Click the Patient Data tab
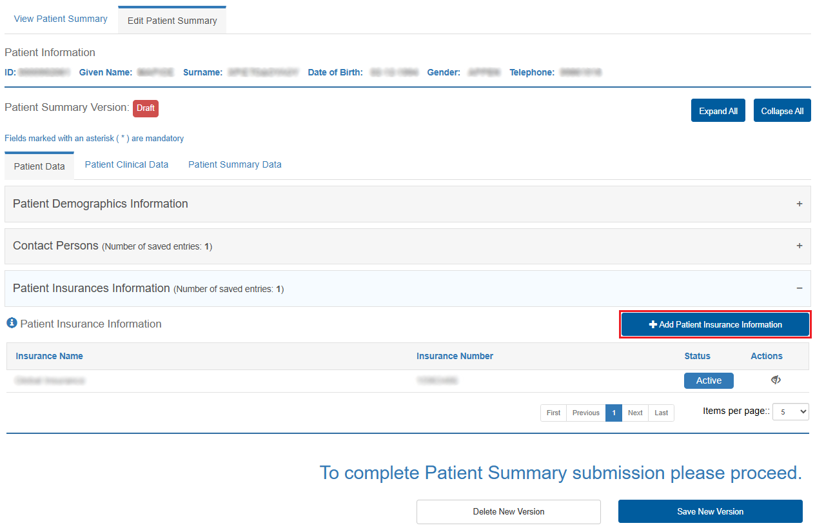 point(39,166)
